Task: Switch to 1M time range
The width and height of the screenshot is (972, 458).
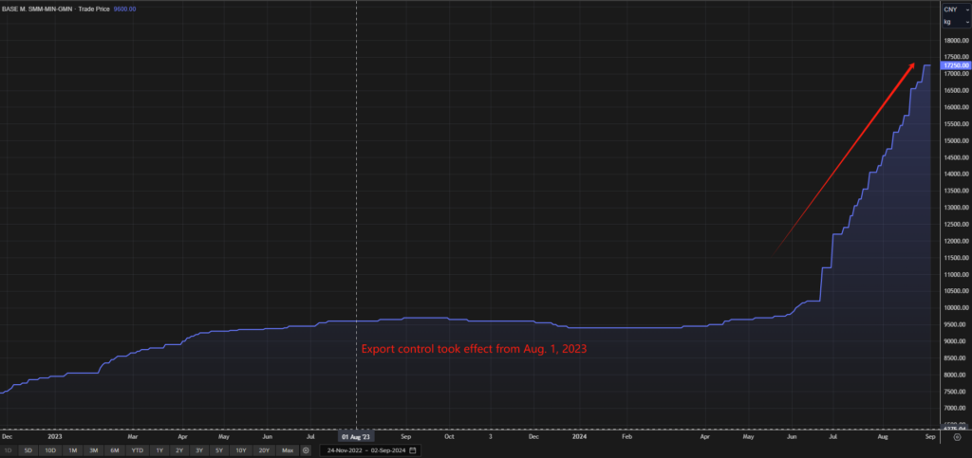Action: pyautogui.click(x=73, y=450)
